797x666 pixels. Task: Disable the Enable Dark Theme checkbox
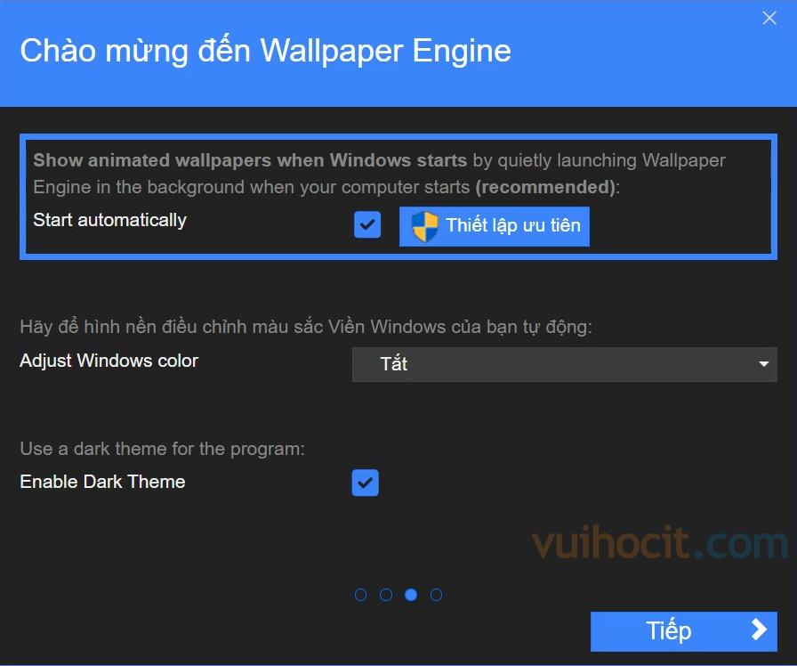coord(365,483)
